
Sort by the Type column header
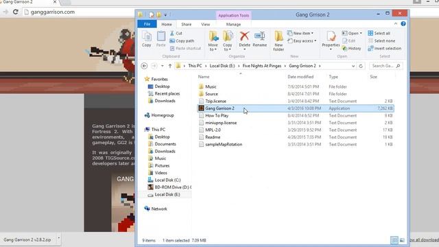tap(333, 77)
